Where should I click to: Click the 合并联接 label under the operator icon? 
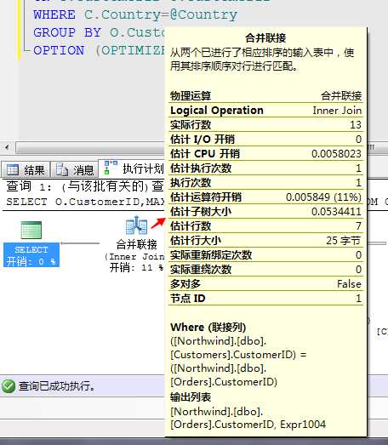pyautogui.click(x=136, y=244)
